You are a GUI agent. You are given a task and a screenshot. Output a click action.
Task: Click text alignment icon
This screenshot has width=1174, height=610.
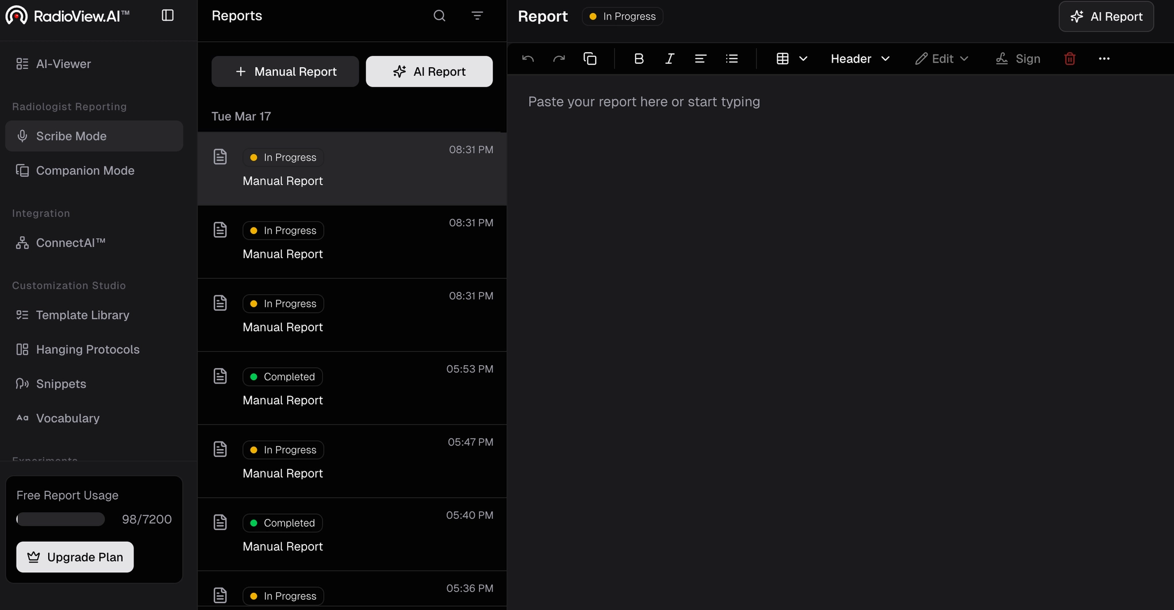point(701,58)
